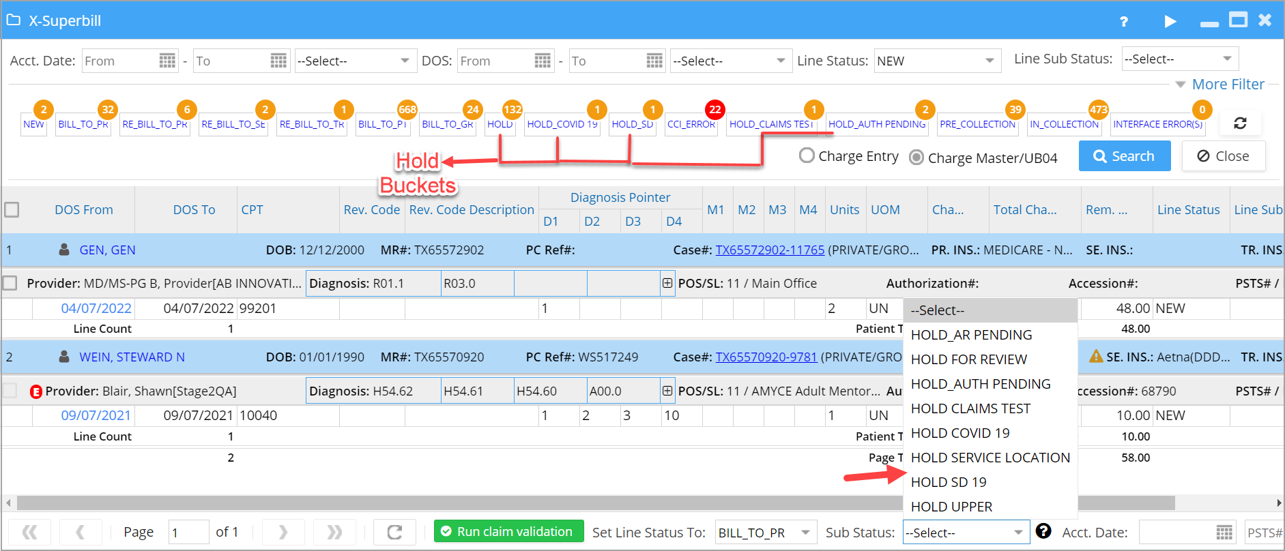Click the red error icon beside Provider Blair
Screen dimensions: 1285x551
(36, 391)
